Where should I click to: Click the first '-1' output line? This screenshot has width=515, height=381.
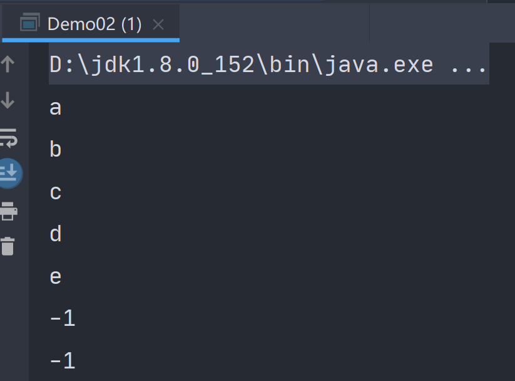point(63,319)
